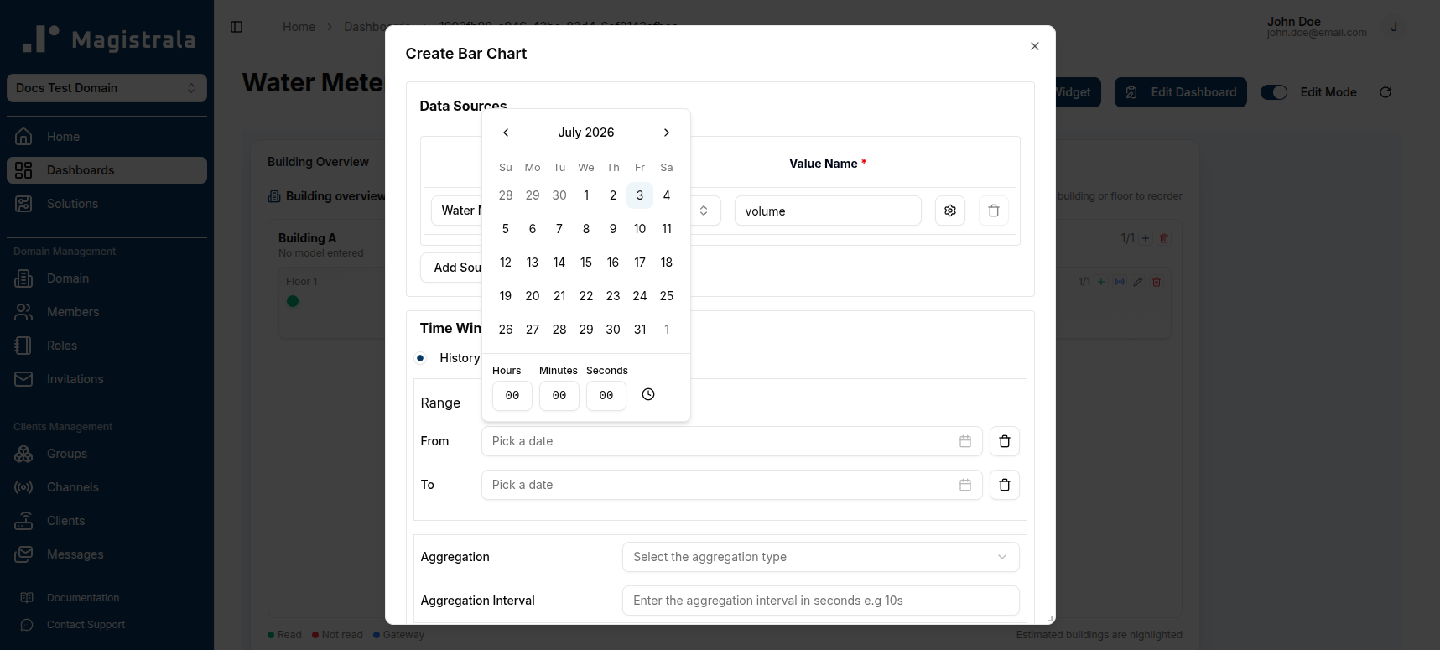Click the Value Name field containing volume

(828, 211)
